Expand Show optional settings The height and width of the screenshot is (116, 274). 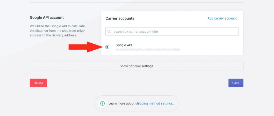[136, 66]
